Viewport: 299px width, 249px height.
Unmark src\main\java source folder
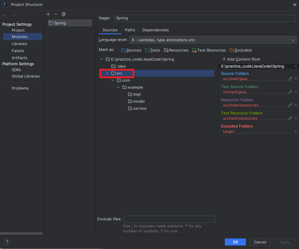(296, 79)
